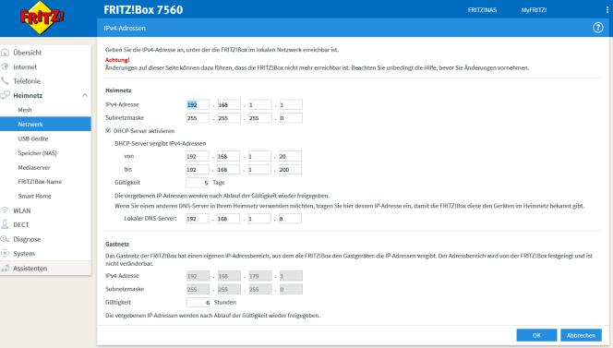The height and width of the screenshot is (348, 613).
Task: Click the Abbrechen button
Action: (x=581, y=335)
